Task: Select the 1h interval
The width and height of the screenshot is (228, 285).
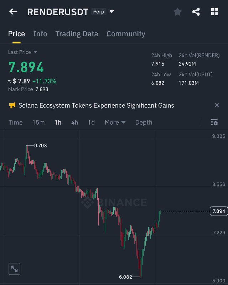Action: [58, 122]
